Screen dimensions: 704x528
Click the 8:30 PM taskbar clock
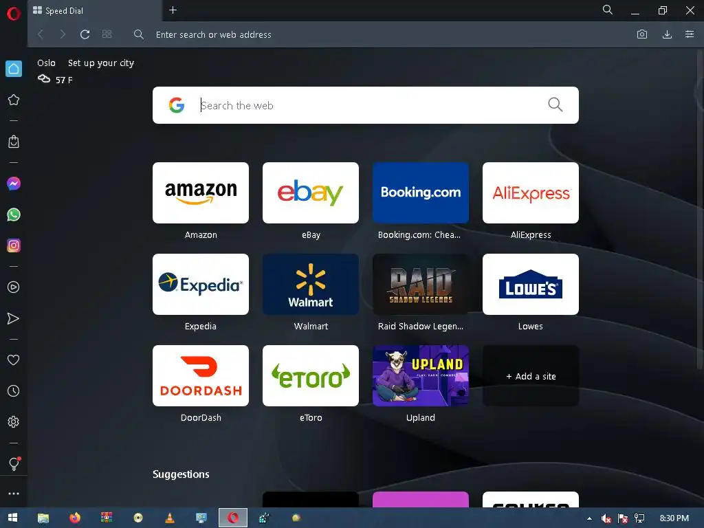674,518
